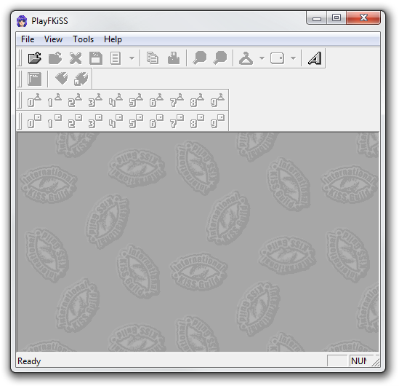Click the palette rectangle toolbar icon

(x=277, y=58)
